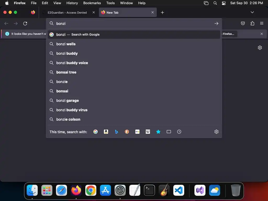This screenshot has height=201, width=268.
Task: Search with Bing one-off engine icon
Action: (x=116, y=132)
